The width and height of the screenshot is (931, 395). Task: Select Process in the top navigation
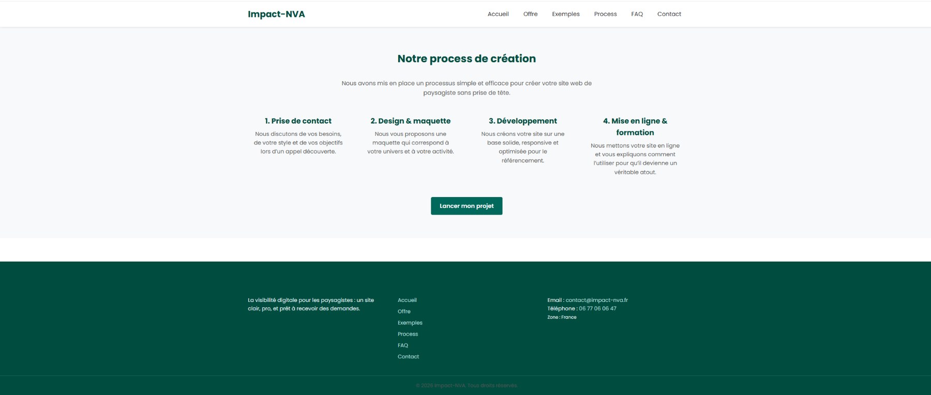[605, 14]
